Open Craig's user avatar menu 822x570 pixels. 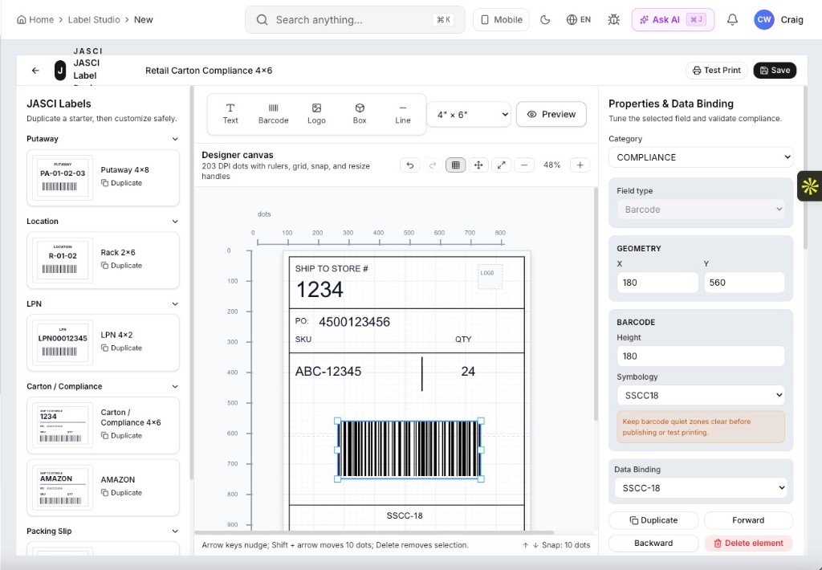(764, 20)
